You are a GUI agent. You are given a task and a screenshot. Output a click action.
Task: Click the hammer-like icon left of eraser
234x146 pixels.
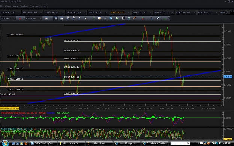(151, 18)
